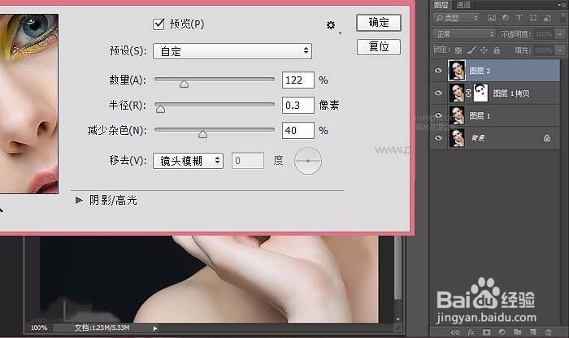Lock image pixels brush icon
569x338 pixels.
pyautogui.click(x=471, y=50)
